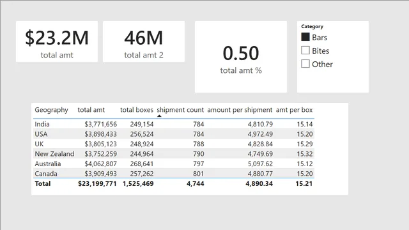Click Australia shipment count 797

[x=199, y=164]
